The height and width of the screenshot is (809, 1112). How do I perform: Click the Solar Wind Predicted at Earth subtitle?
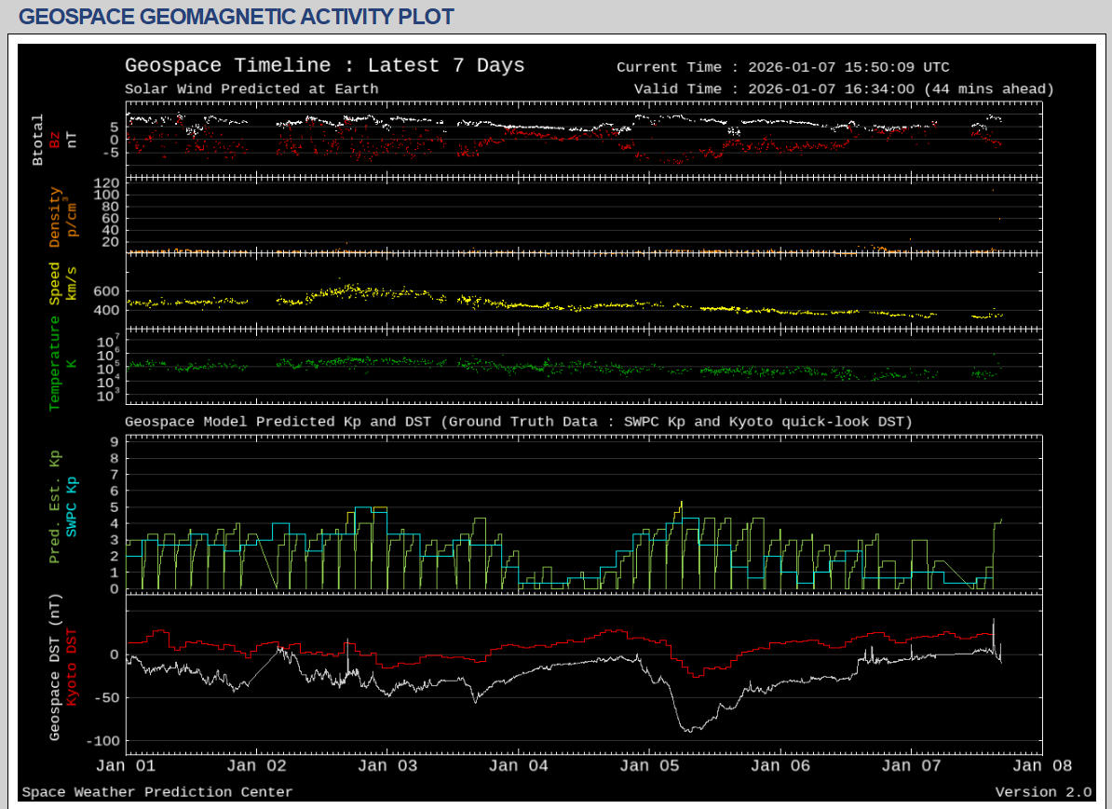click(251, 89)
